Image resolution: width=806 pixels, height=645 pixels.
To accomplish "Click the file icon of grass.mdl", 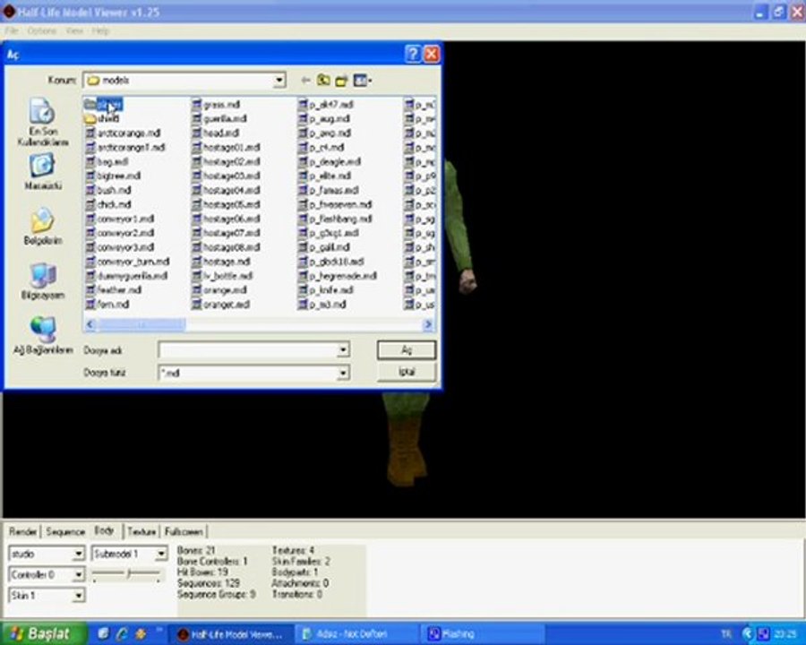I will [197, 105].
